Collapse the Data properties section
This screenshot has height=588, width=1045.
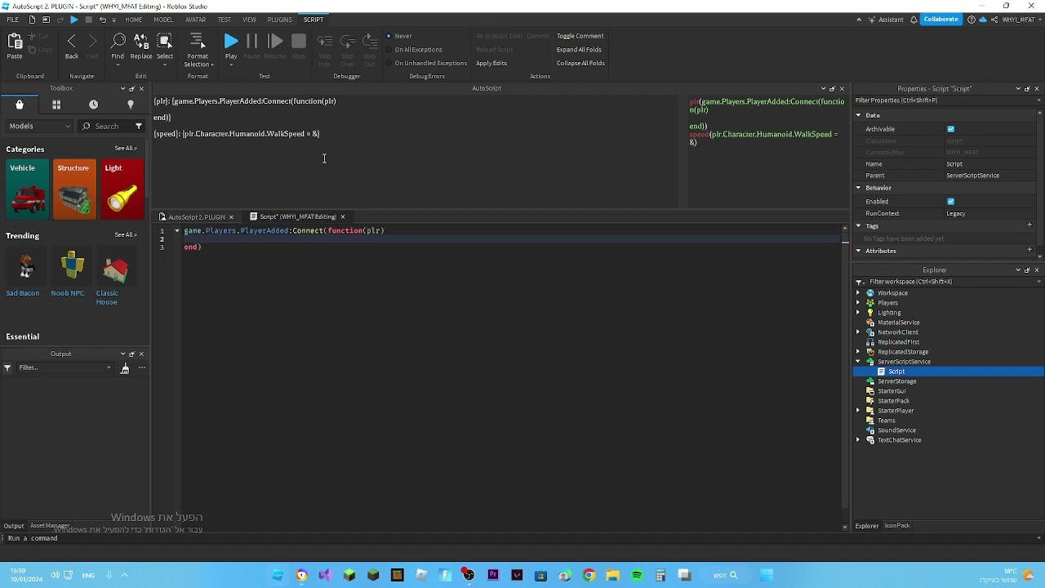click(x=859, y=116)
